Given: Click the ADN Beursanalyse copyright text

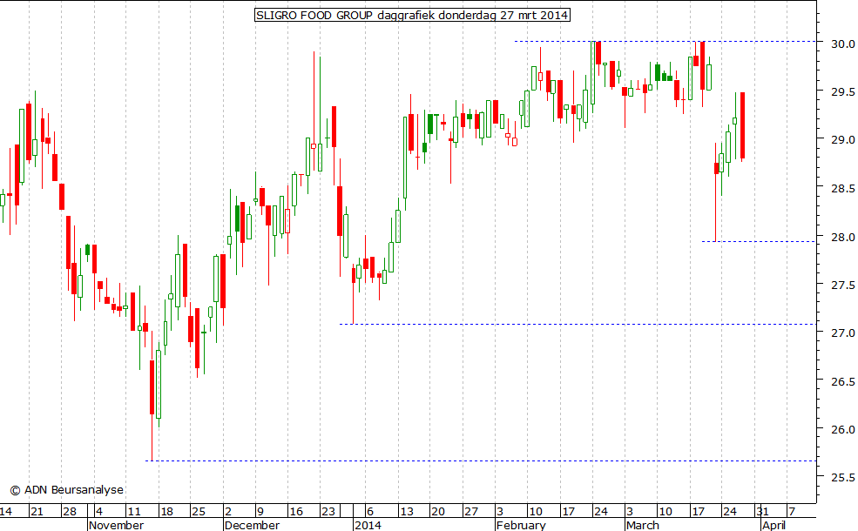Looking at the screenshot, I should click(x=66, y=490).
